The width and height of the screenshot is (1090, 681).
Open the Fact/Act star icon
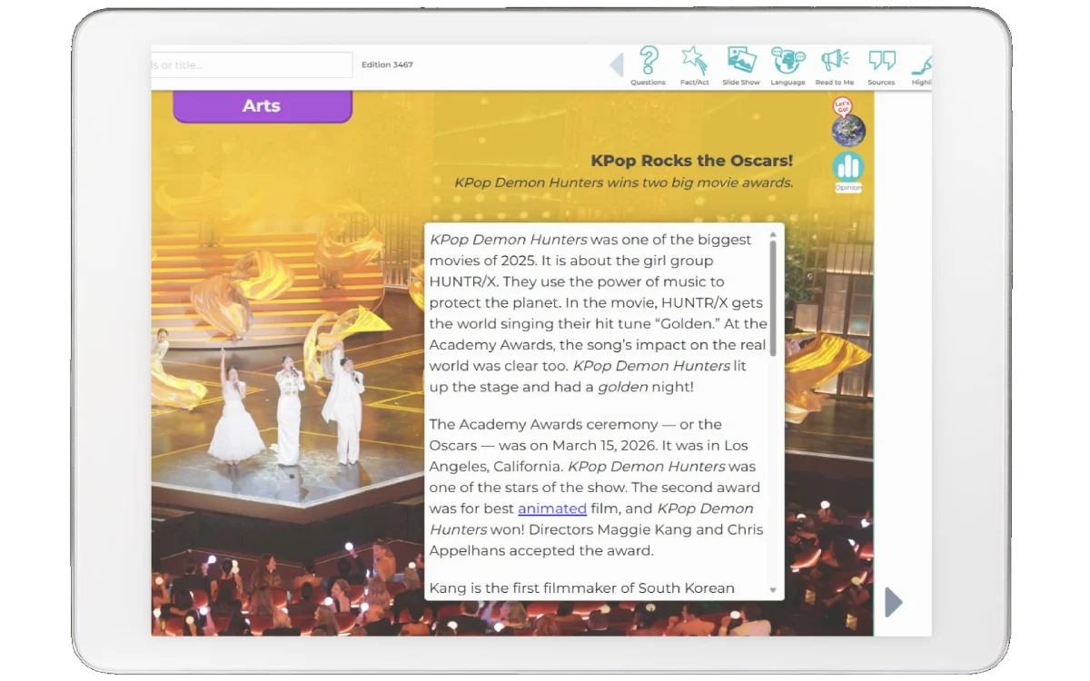coord(695,65)
